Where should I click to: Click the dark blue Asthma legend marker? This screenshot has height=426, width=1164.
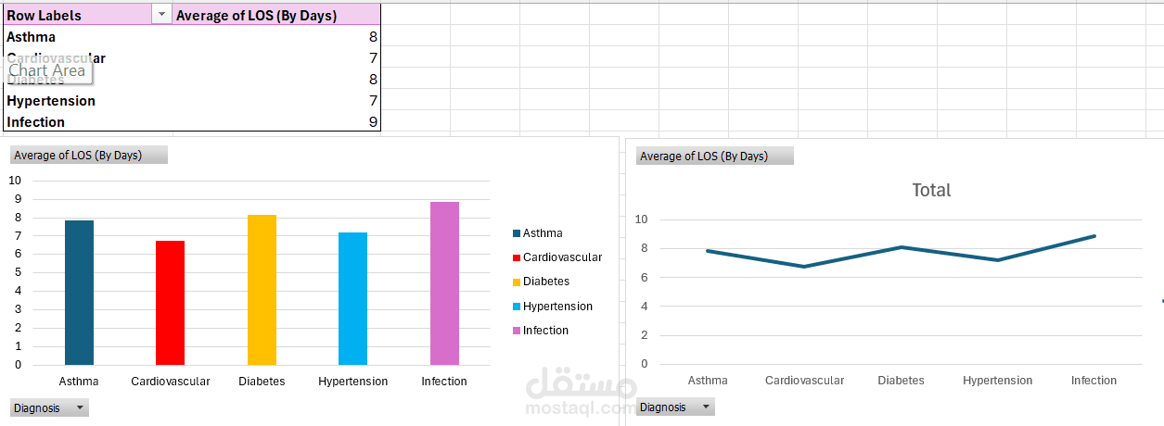[x=517, y=233]
